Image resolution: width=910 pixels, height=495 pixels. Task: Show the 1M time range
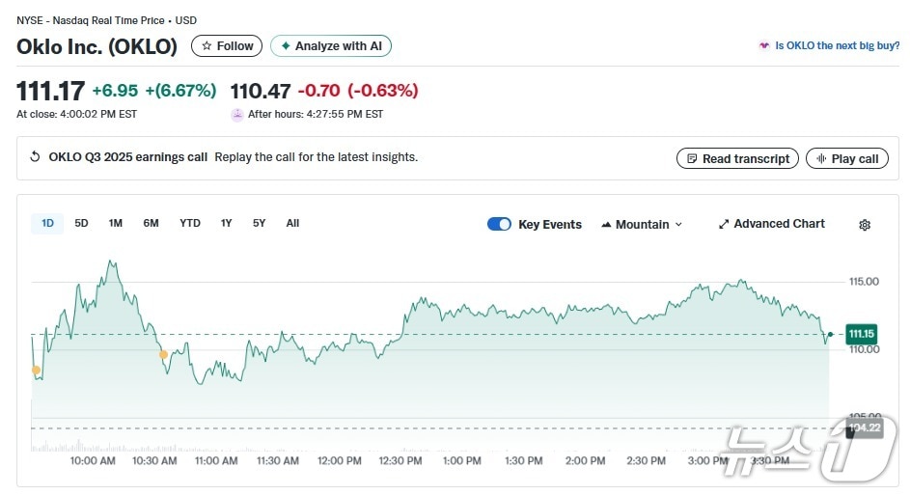coord(116,223)
